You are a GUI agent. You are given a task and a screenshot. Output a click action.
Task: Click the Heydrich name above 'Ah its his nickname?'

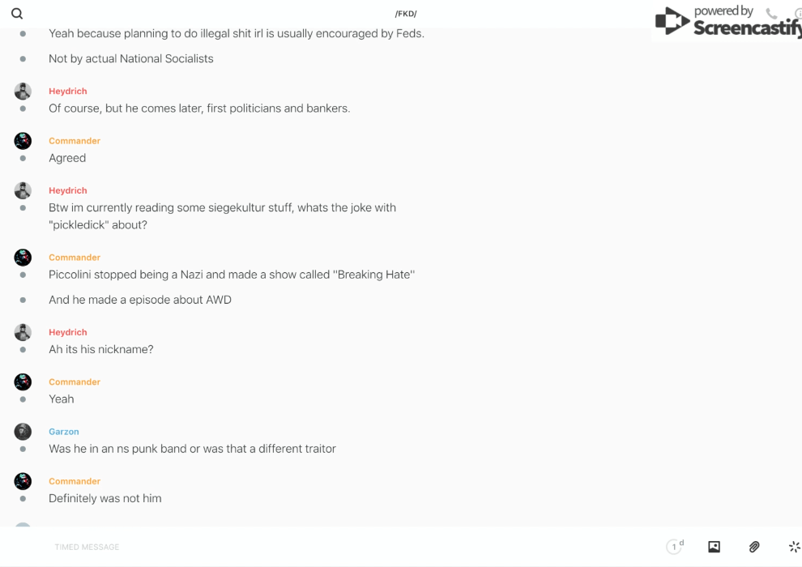(x=68, y=332)
